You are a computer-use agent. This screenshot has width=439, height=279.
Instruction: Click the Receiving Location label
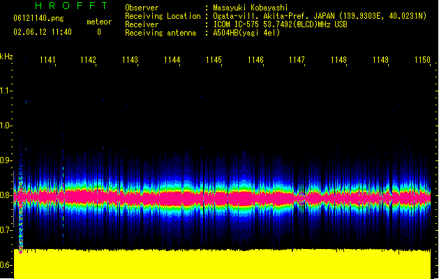163,16
